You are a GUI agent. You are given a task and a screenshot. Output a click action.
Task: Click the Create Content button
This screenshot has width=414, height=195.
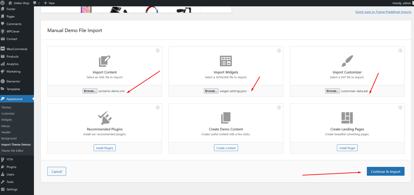click(x=226, y=148)
